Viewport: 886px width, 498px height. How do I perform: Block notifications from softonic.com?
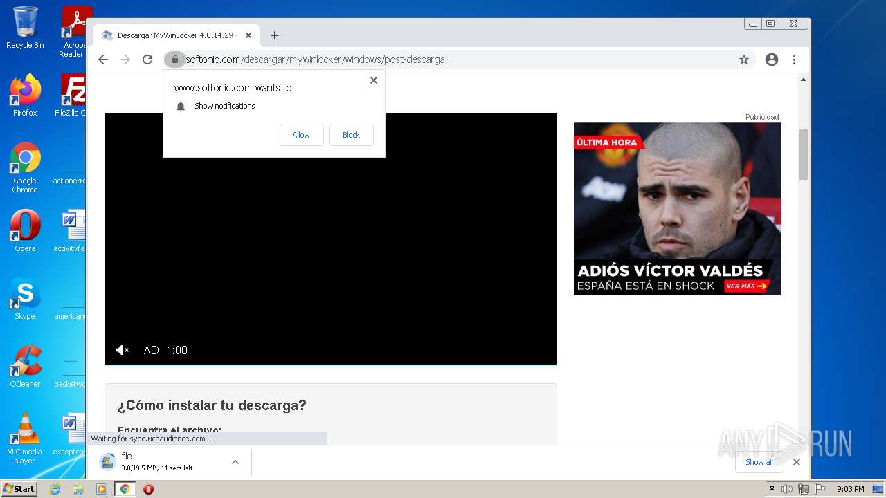click(x=352, y=135)
